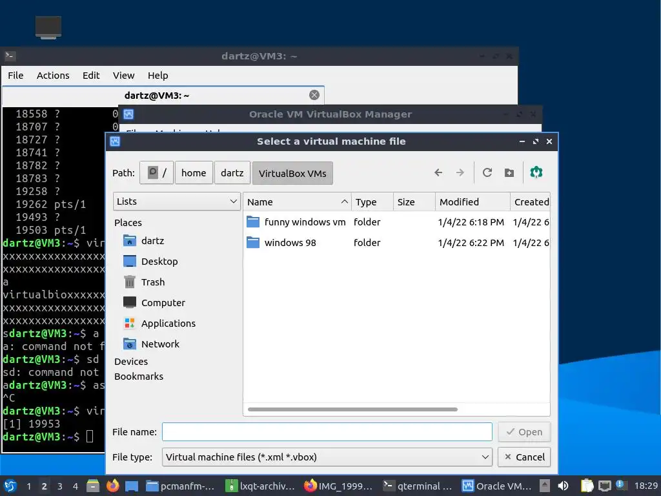
Task: Go back with the left arrow icon
Action: (438, 172)
